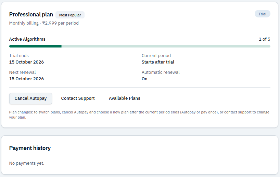Viewport: 280px width, 177px height.
Task: Click the Active Algorithms label
Action: tap(27, 39)
